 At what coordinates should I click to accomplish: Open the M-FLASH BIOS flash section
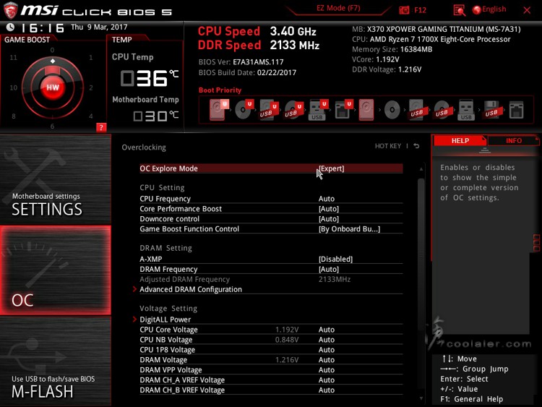click(56, 361)
